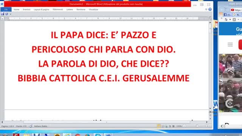Click the page count in status bar

tap(8, 126)
